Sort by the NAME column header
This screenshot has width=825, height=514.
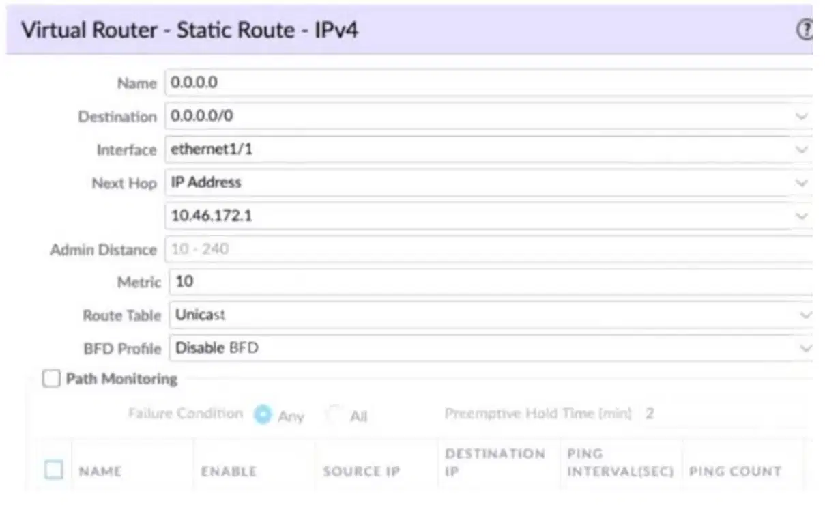pos(100,471)
